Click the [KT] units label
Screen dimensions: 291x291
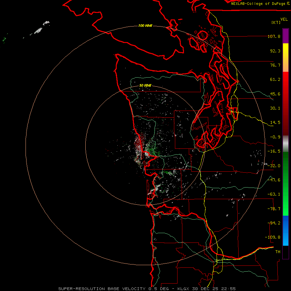coord(276,22)
